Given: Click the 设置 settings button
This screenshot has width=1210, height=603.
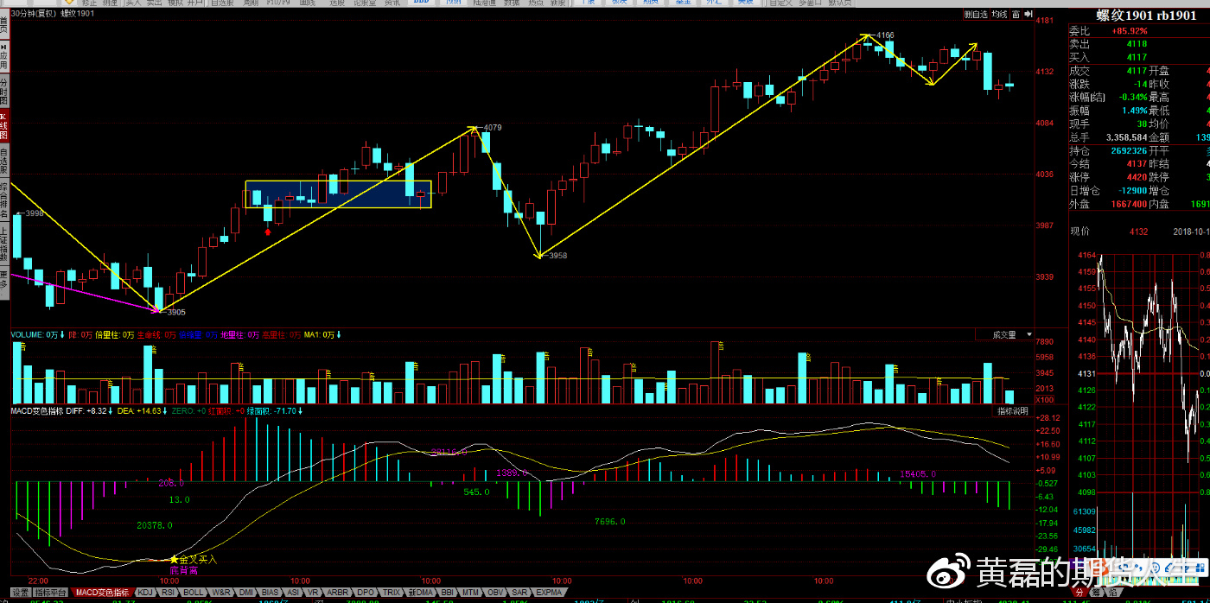Looking at the screenshot, I should (20, 593).
